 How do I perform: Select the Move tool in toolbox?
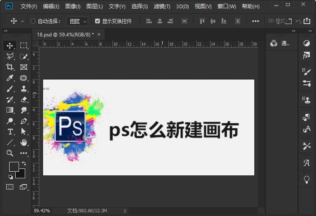coord(10,46)
